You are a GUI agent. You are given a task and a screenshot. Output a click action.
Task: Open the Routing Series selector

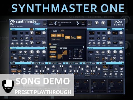pos(62,31)
